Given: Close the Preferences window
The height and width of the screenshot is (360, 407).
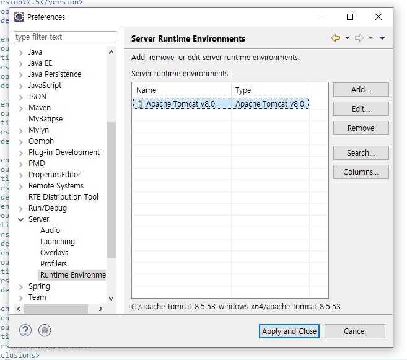Looking at the screenshot, I should (x=378, y=17).
